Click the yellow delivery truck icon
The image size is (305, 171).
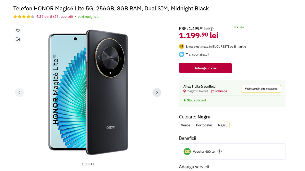[x=181, y=46]
